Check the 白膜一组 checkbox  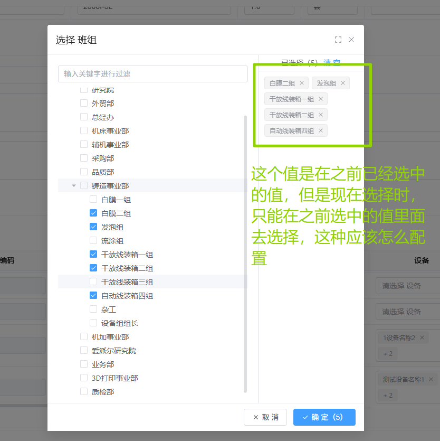93,200
